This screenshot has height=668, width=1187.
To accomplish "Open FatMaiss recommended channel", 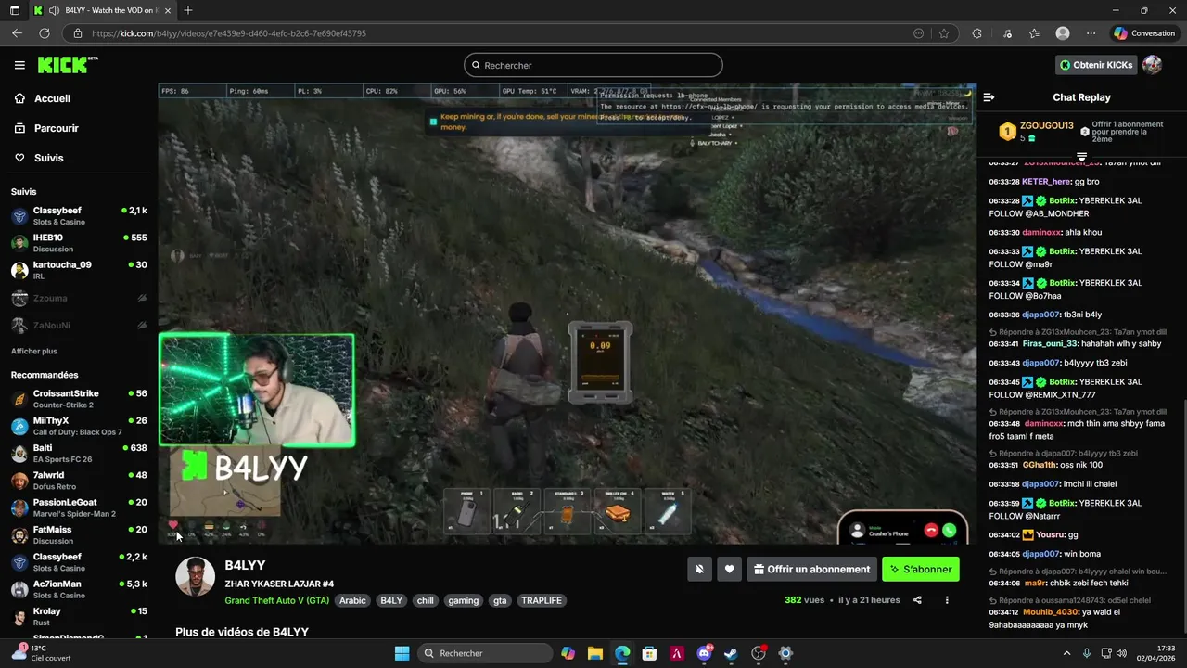I will [79, 535].
